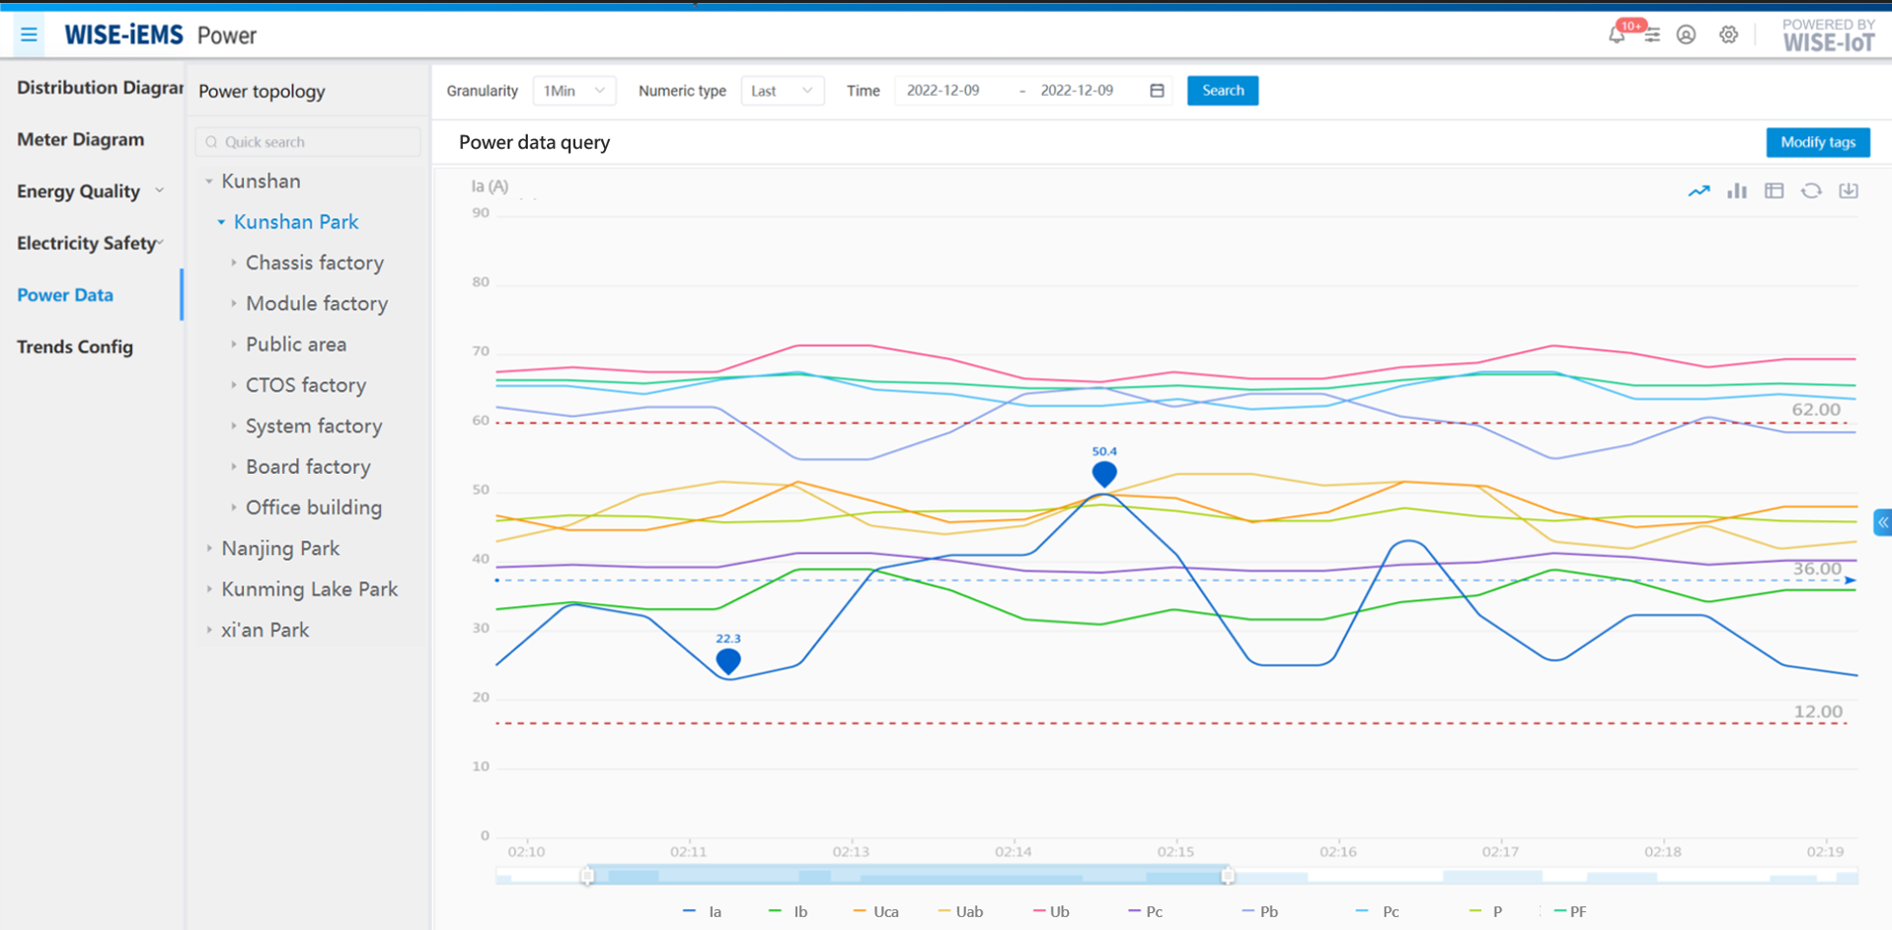This screenshot has width=1892, height=930.
Task: Switch to bar chart view
Action: (x=1737, y=192)
